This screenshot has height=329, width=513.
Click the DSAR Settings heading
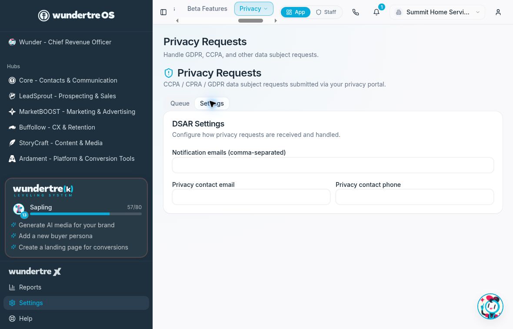pos(198,123)
